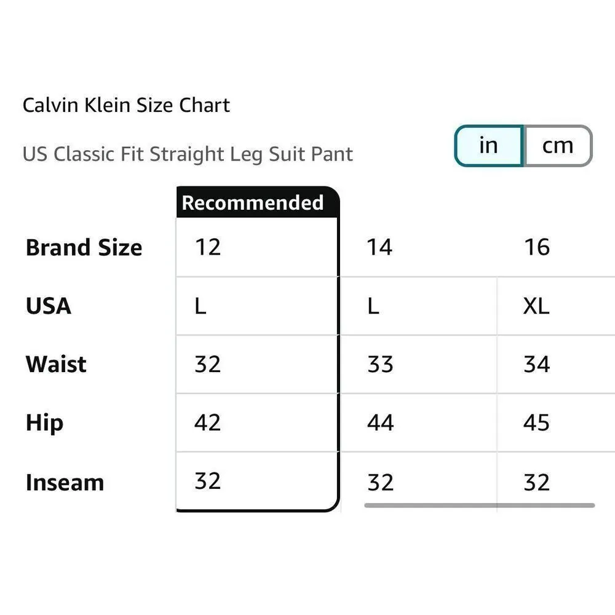Select the "in" unit option
The image size is (615, 615).
(488, 145)
